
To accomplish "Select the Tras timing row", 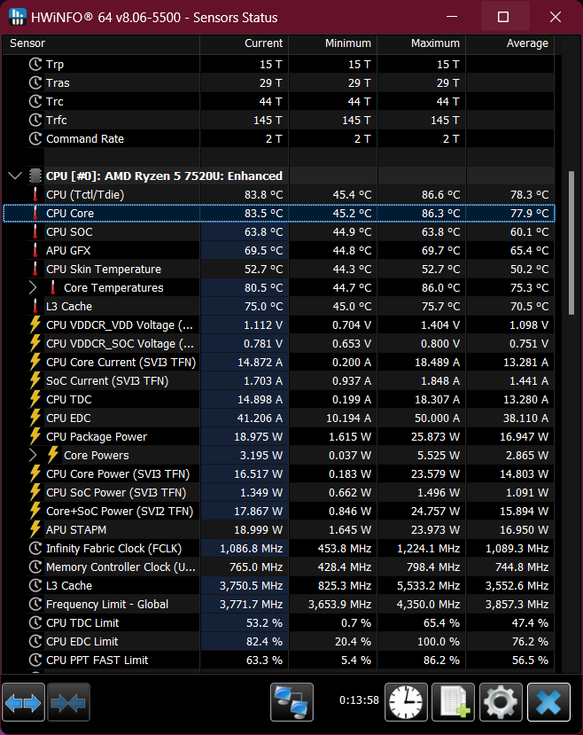I will tap(279, 83).
